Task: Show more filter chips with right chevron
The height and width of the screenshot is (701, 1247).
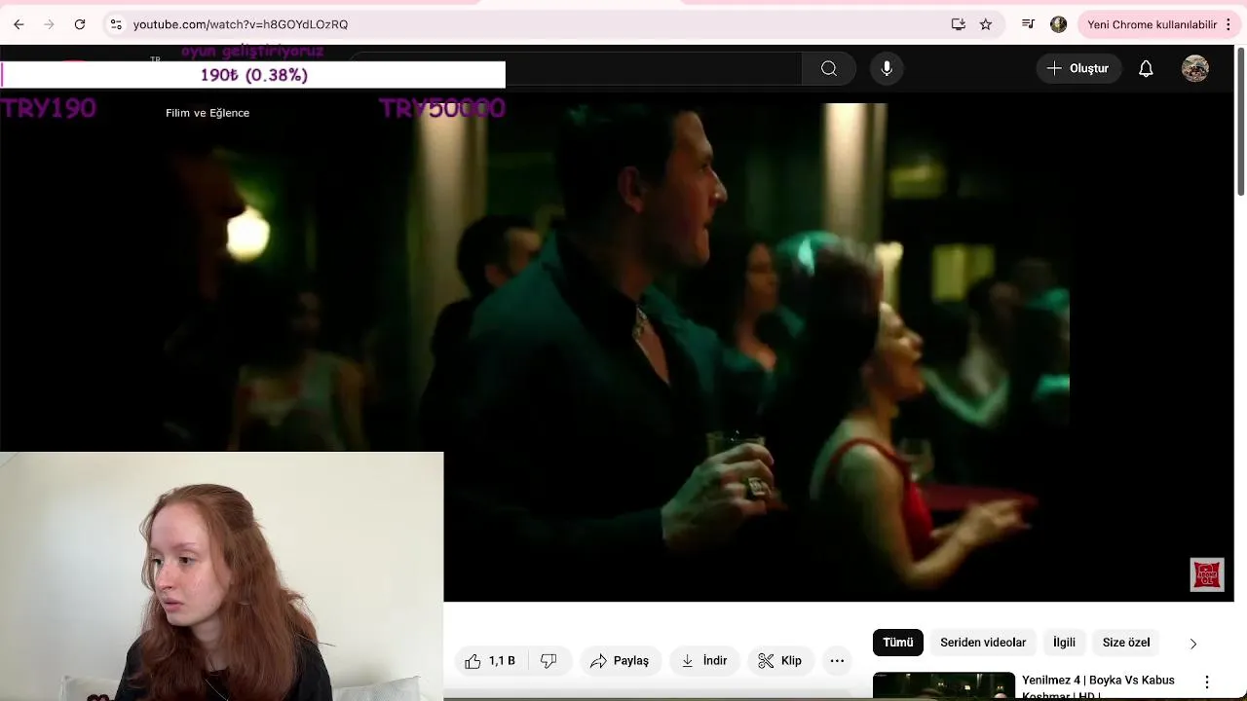Action: [x=1193, y=644]
